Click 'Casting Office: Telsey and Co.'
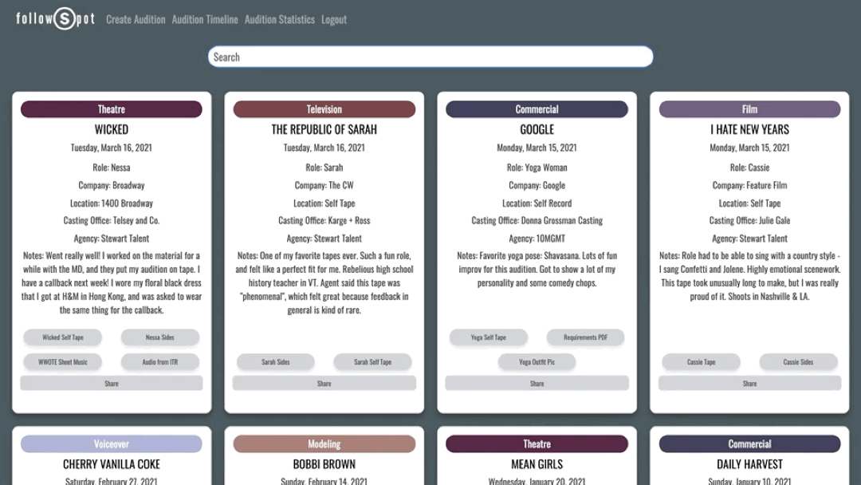 pos(112,220)
